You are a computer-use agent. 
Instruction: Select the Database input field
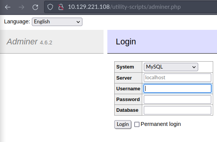178,110
